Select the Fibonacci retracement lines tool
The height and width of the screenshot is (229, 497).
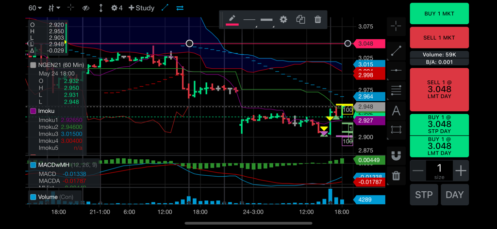tap(396, 90)
